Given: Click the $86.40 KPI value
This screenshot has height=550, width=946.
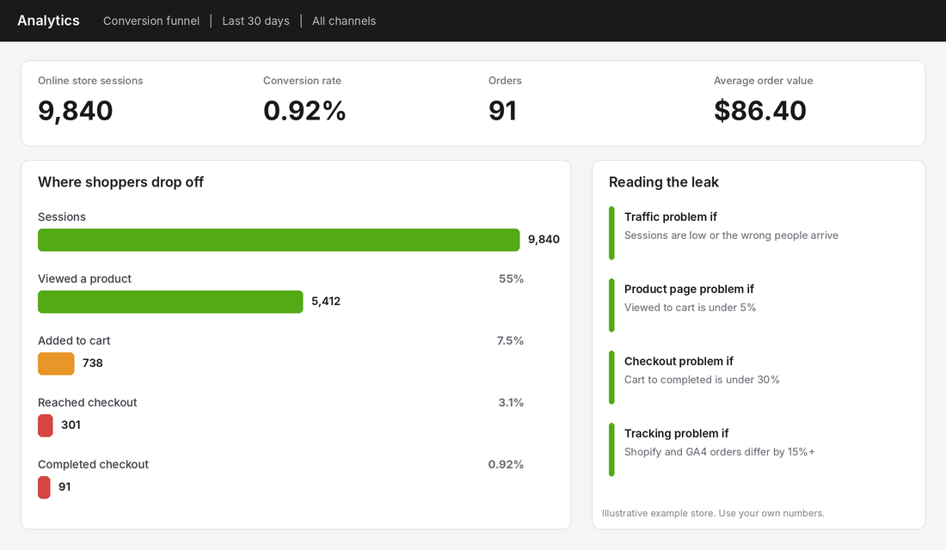Looking at the screenshot, I should point(760,110).
